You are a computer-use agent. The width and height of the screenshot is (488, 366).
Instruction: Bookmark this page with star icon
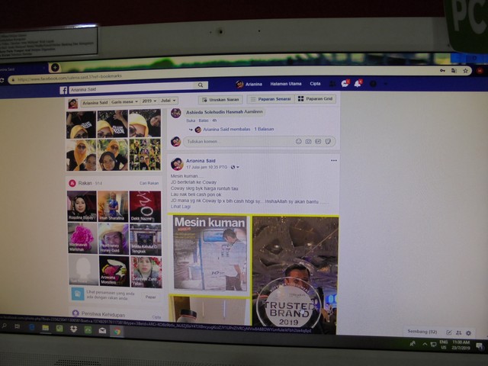coord(465,71)
